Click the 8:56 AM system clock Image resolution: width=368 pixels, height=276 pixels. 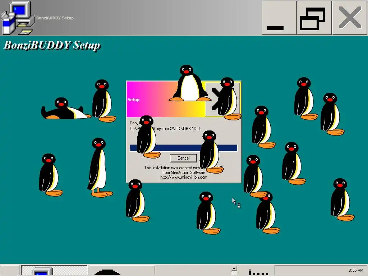pyautogui.click(x=356, y=270)
